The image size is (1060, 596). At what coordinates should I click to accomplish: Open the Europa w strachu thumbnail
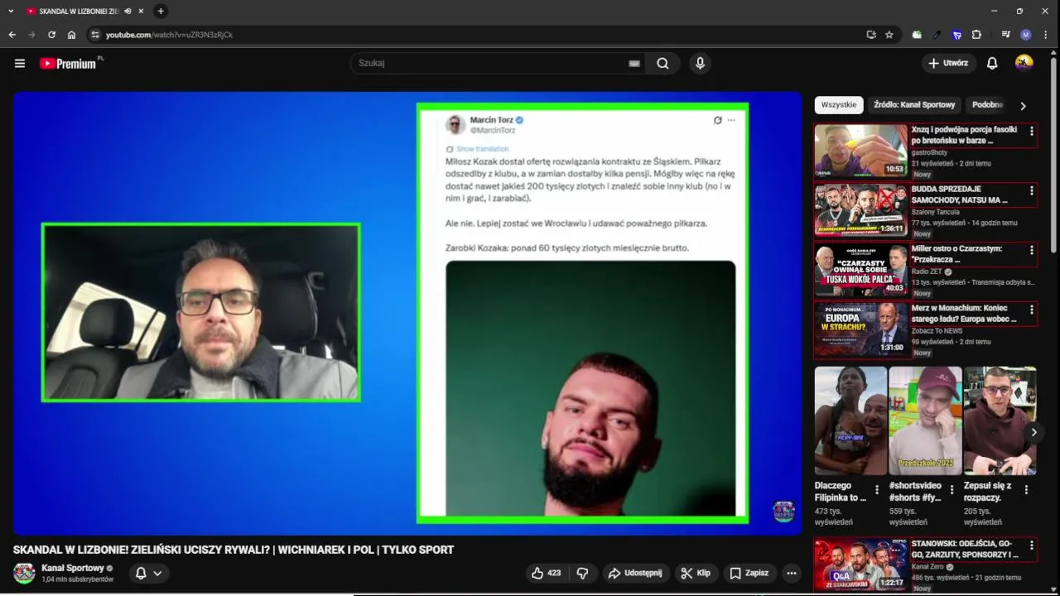coord(861,329)
